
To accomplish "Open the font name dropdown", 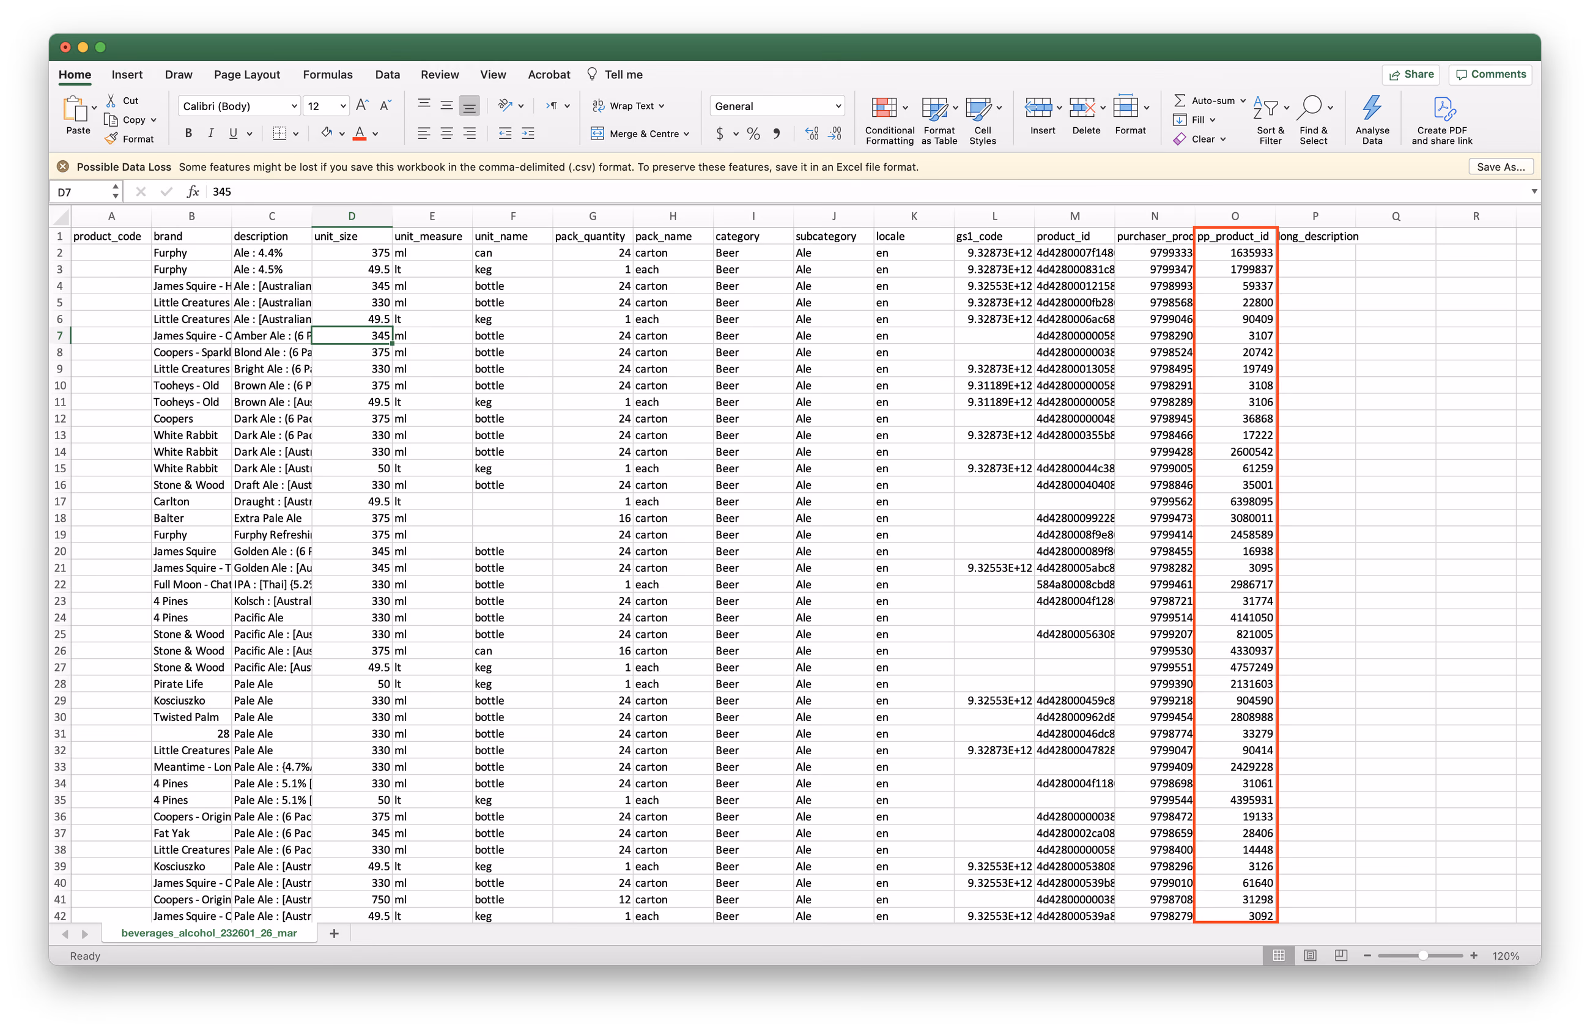I will [294, 106].
